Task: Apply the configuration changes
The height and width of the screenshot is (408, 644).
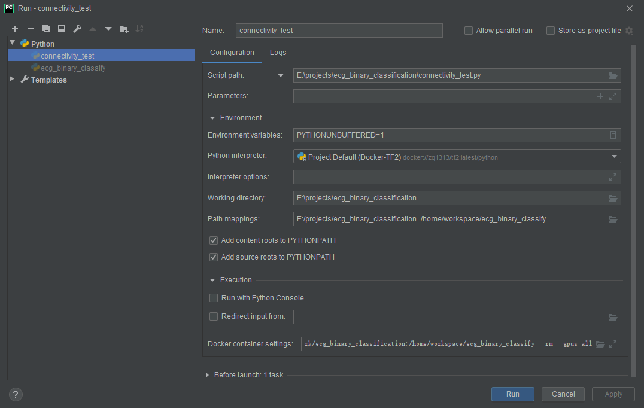Action: coord(613,394)
